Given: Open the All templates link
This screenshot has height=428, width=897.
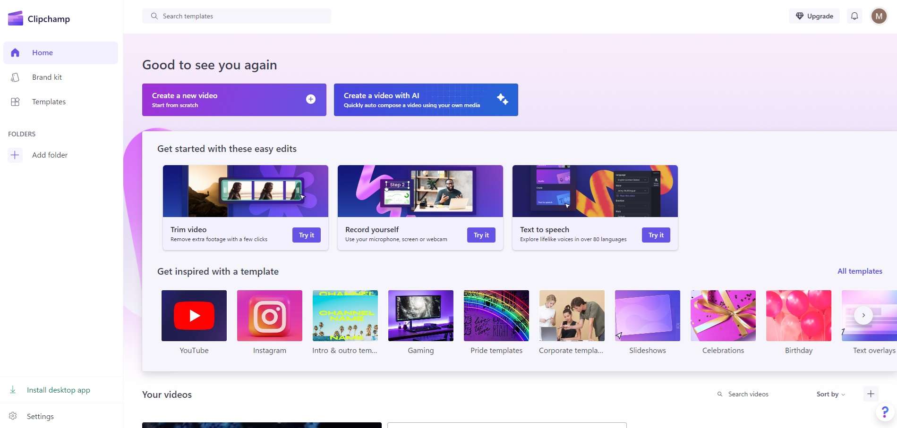Looking at the screenshot, I should click(860, 271).
